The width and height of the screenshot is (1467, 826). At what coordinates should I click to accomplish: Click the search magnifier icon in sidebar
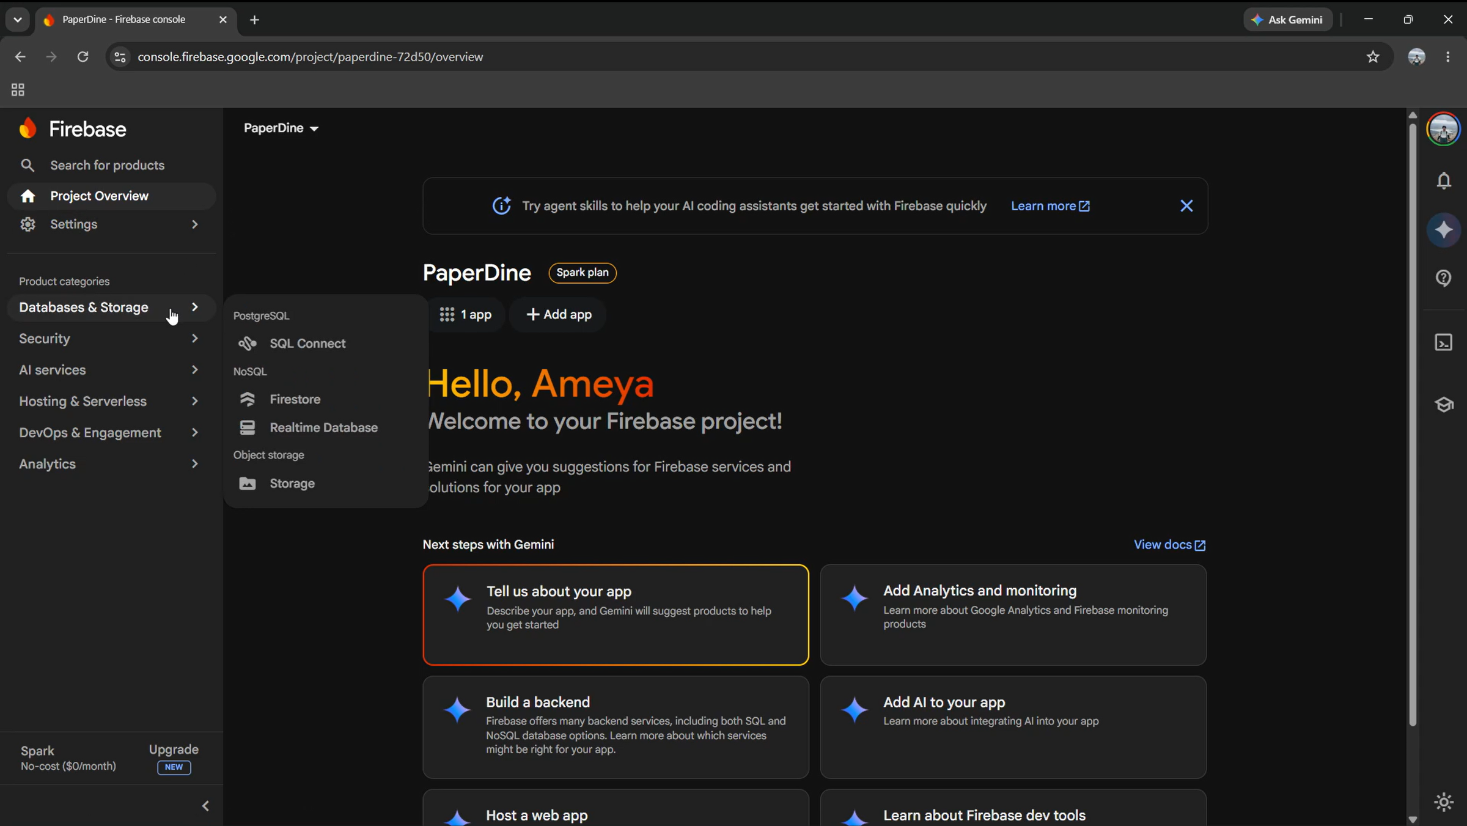28,165
